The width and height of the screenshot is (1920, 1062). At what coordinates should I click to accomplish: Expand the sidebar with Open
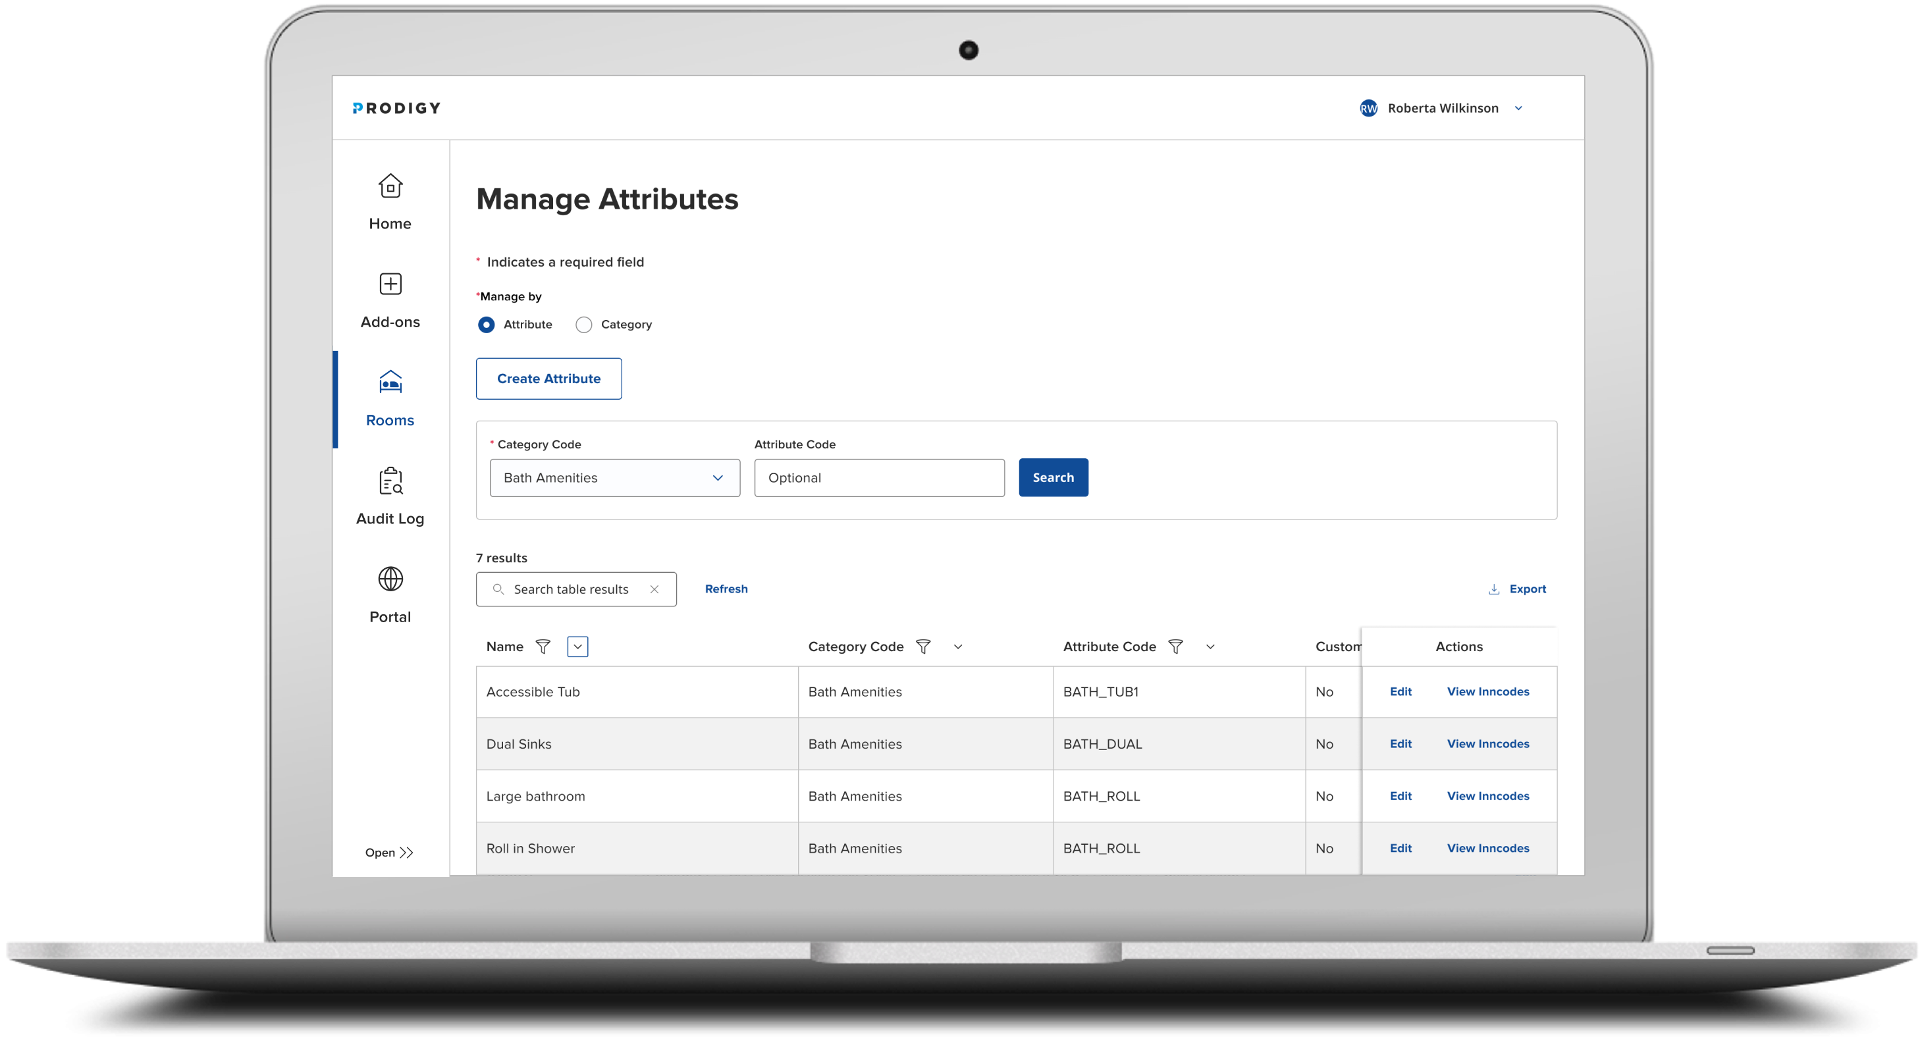pyautogui.click(x=388, y=853)
